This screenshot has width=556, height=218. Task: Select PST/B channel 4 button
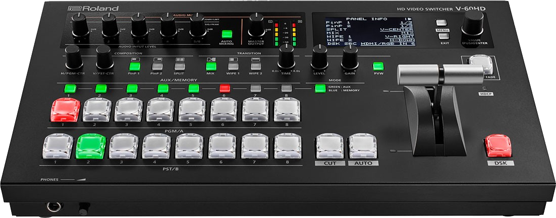pos(157,146)
